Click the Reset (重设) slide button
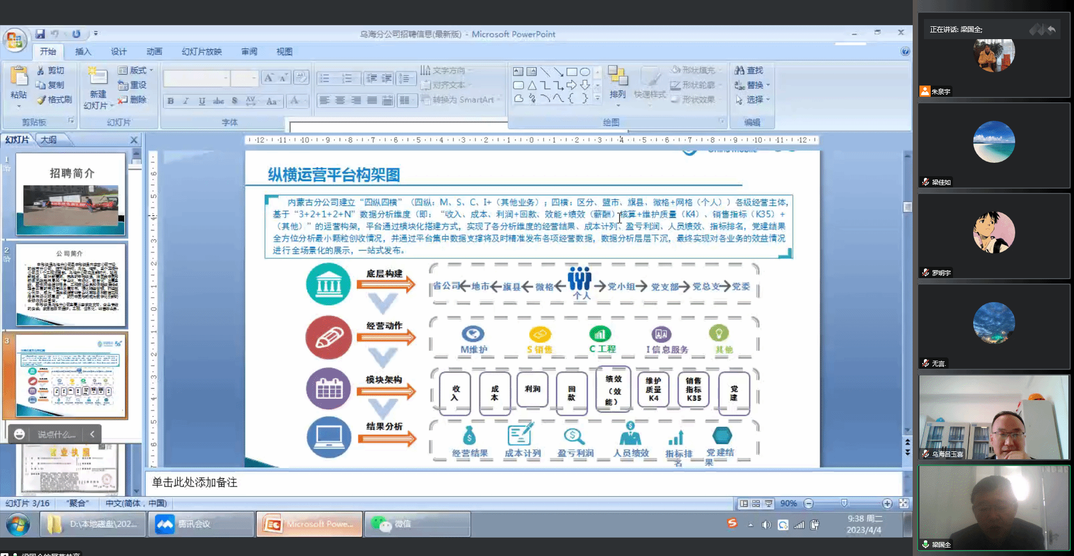 [133, 85]
